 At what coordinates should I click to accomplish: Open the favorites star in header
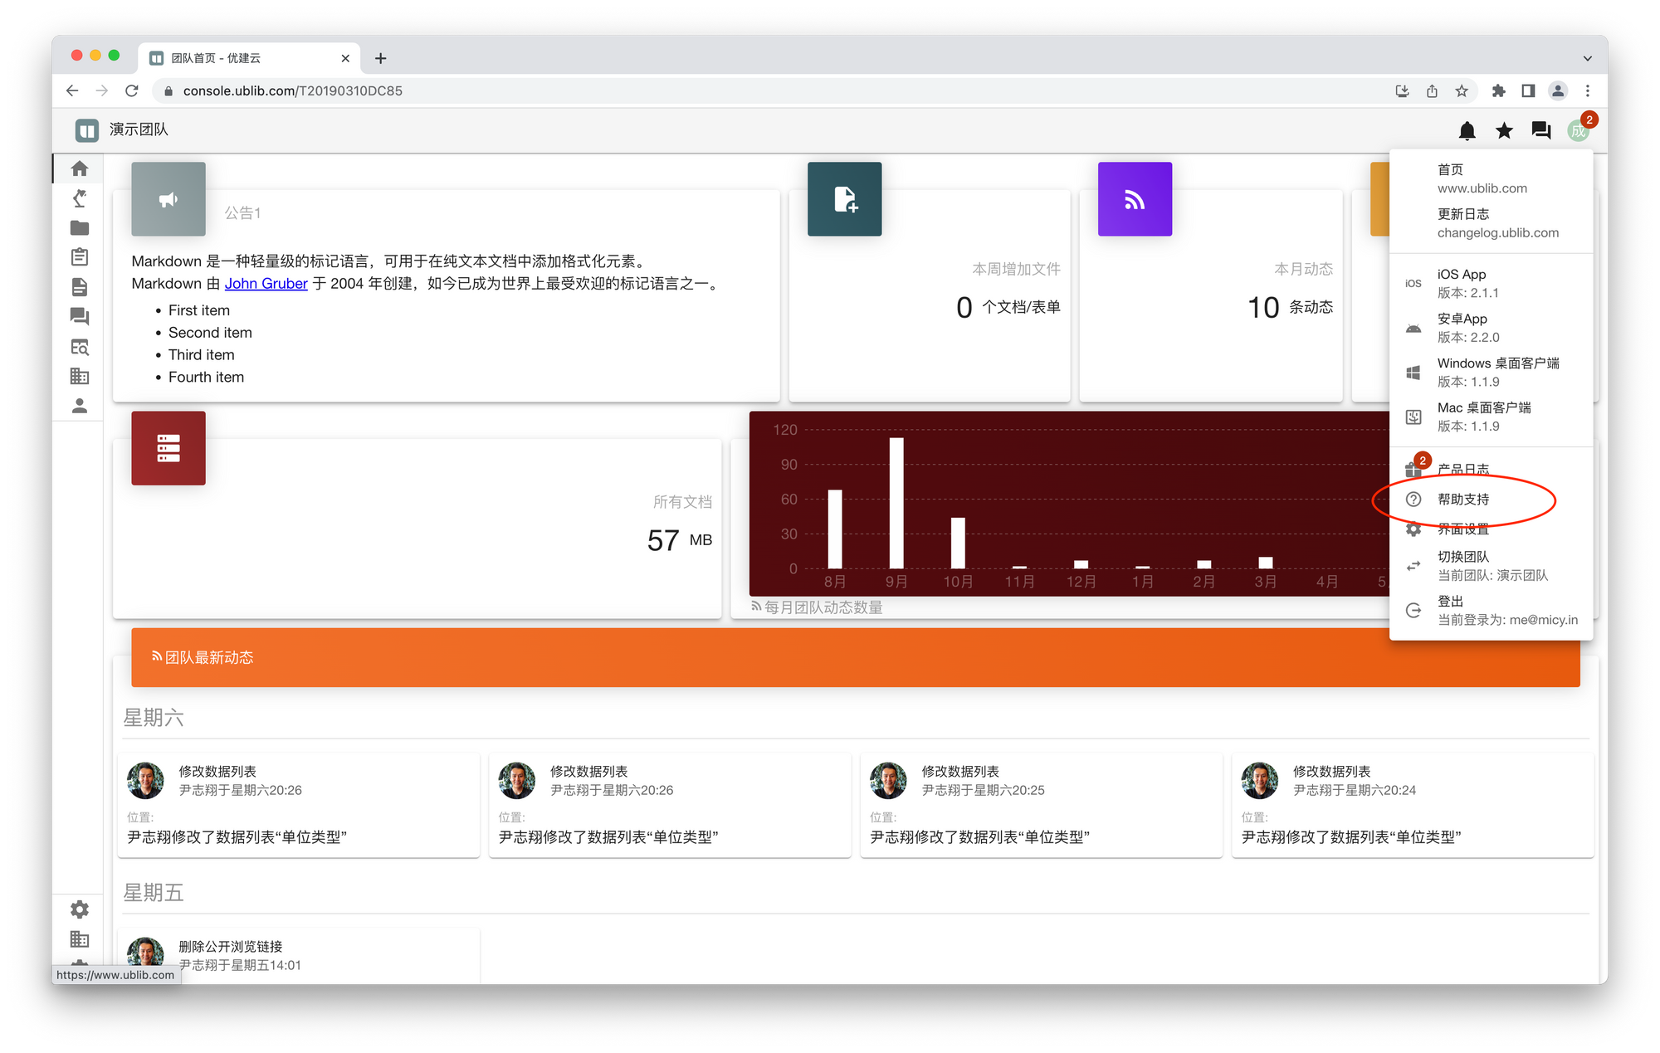(1504, 130)
